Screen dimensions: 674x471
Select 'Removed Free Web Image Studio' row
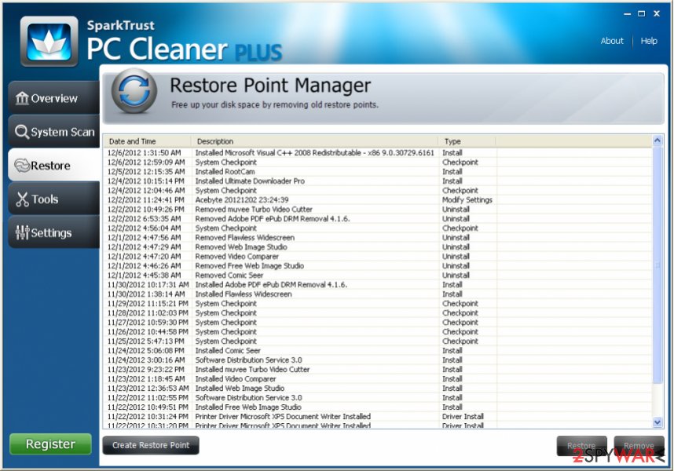click(377, 266)
